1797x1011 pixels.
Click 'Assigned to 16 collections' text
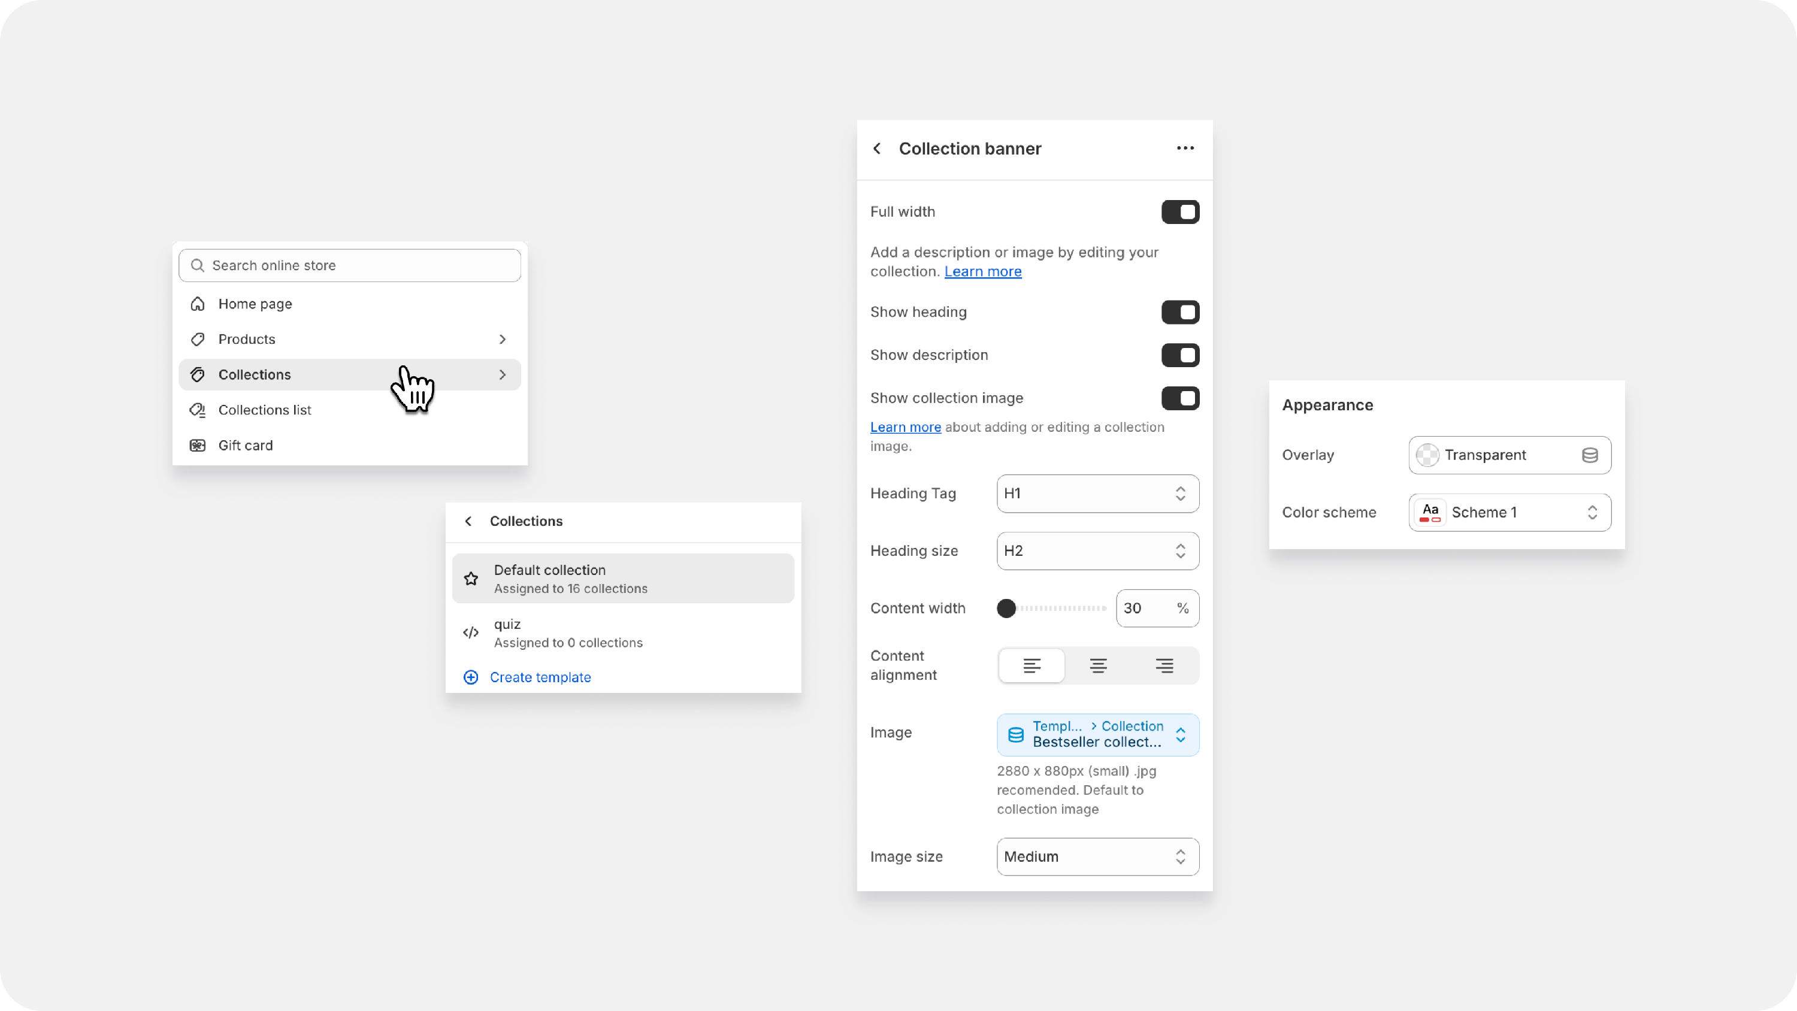click(571, 589)
